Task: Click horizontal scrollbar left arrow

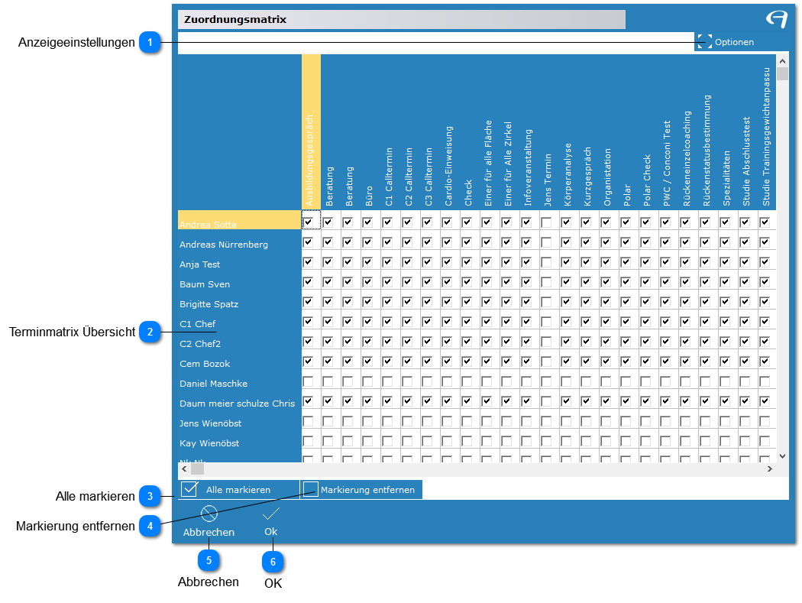Action: click(184, 468)
